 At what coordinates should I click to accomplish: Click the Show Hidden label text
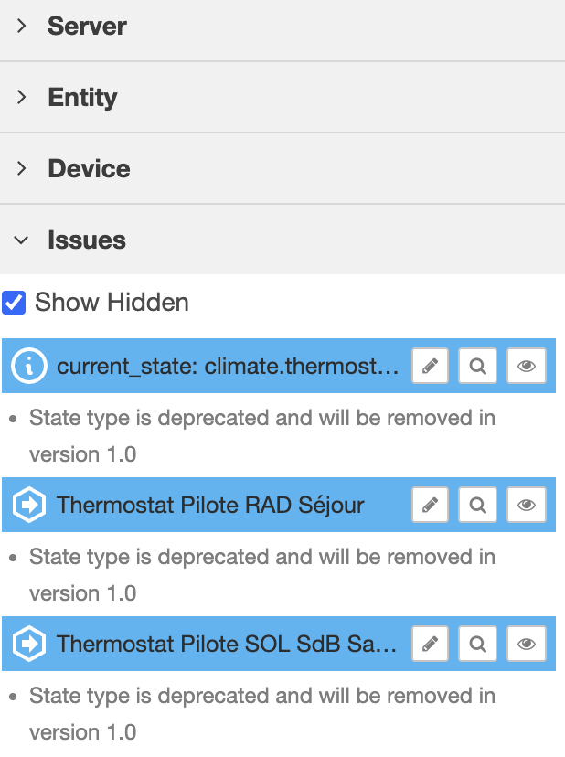(x=112, y=303)
